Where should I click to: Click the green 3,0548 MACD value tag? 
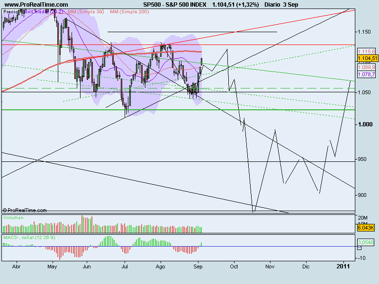(366, 242)
